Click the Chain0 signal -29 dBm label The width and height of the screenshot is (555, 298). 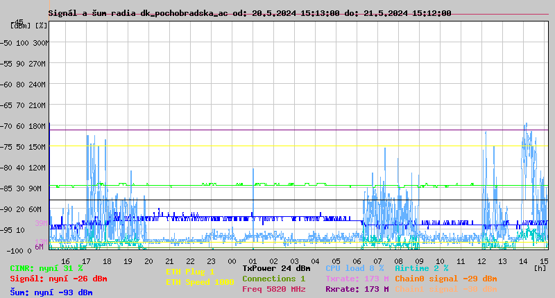pyautogui.click(x=445, y=279)
